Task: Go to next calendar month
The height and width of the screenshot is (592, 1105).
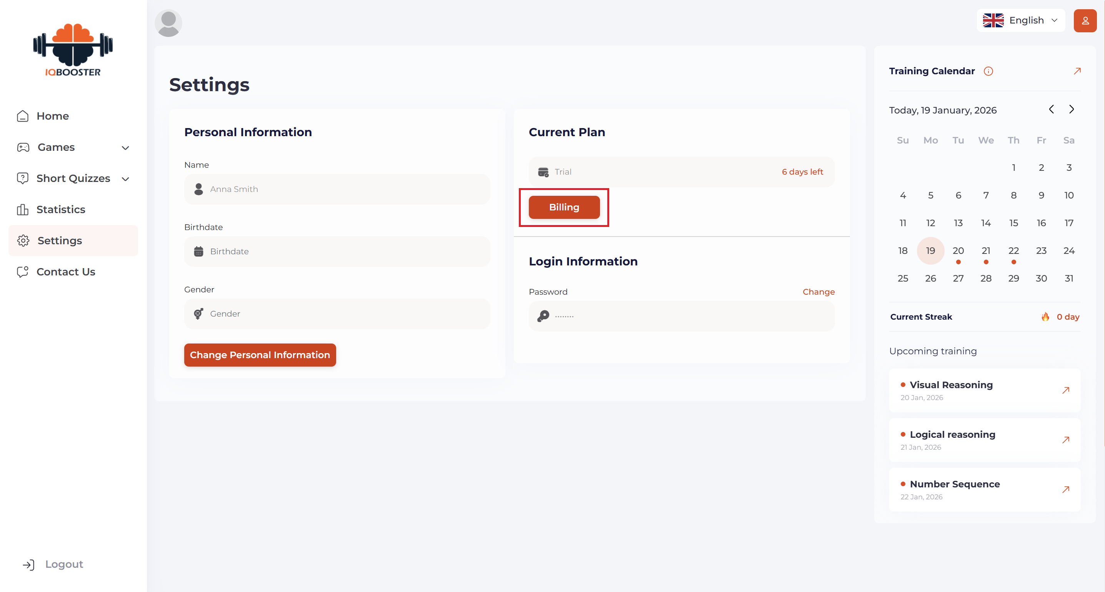Action: [x=1072, y=109]
